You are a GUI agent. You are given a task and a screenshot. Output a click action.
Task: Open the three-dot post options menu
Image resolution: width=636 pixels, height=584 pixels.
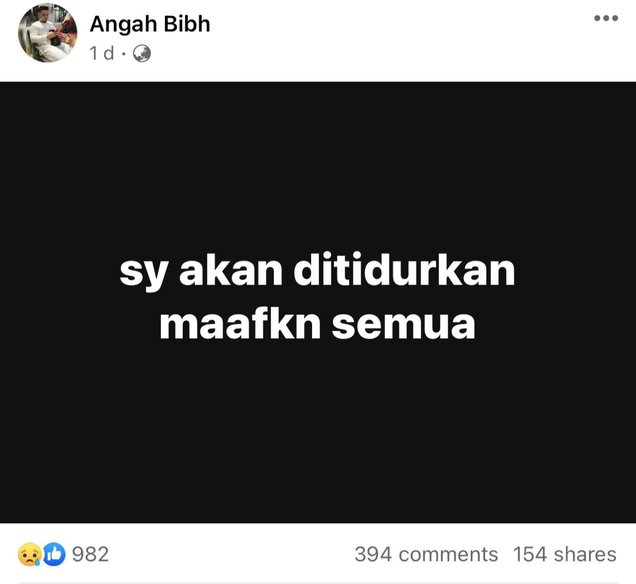(606, 18)
